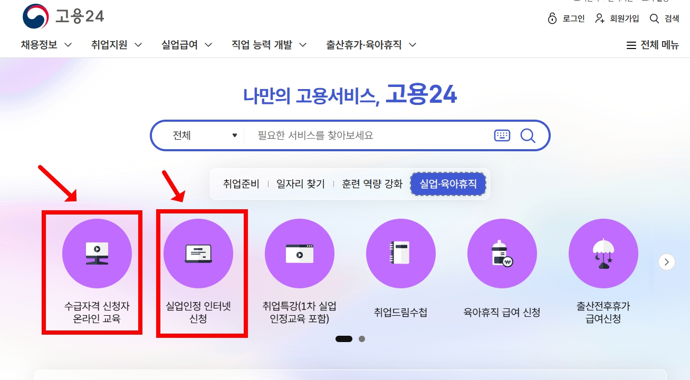Select the 취업준비 tab

click(241, 184)
